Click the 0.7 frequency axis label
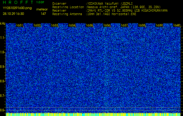183x116 pixels. 3,96
